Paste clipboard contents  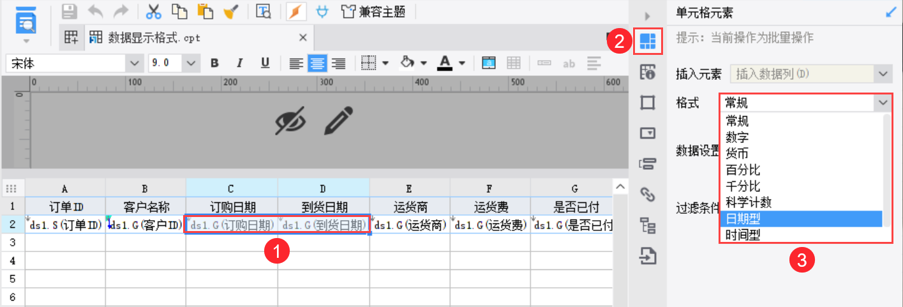(205, 11)
